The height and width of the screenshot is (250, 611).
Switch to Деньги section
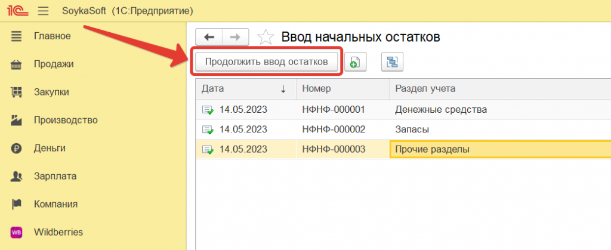49,148
